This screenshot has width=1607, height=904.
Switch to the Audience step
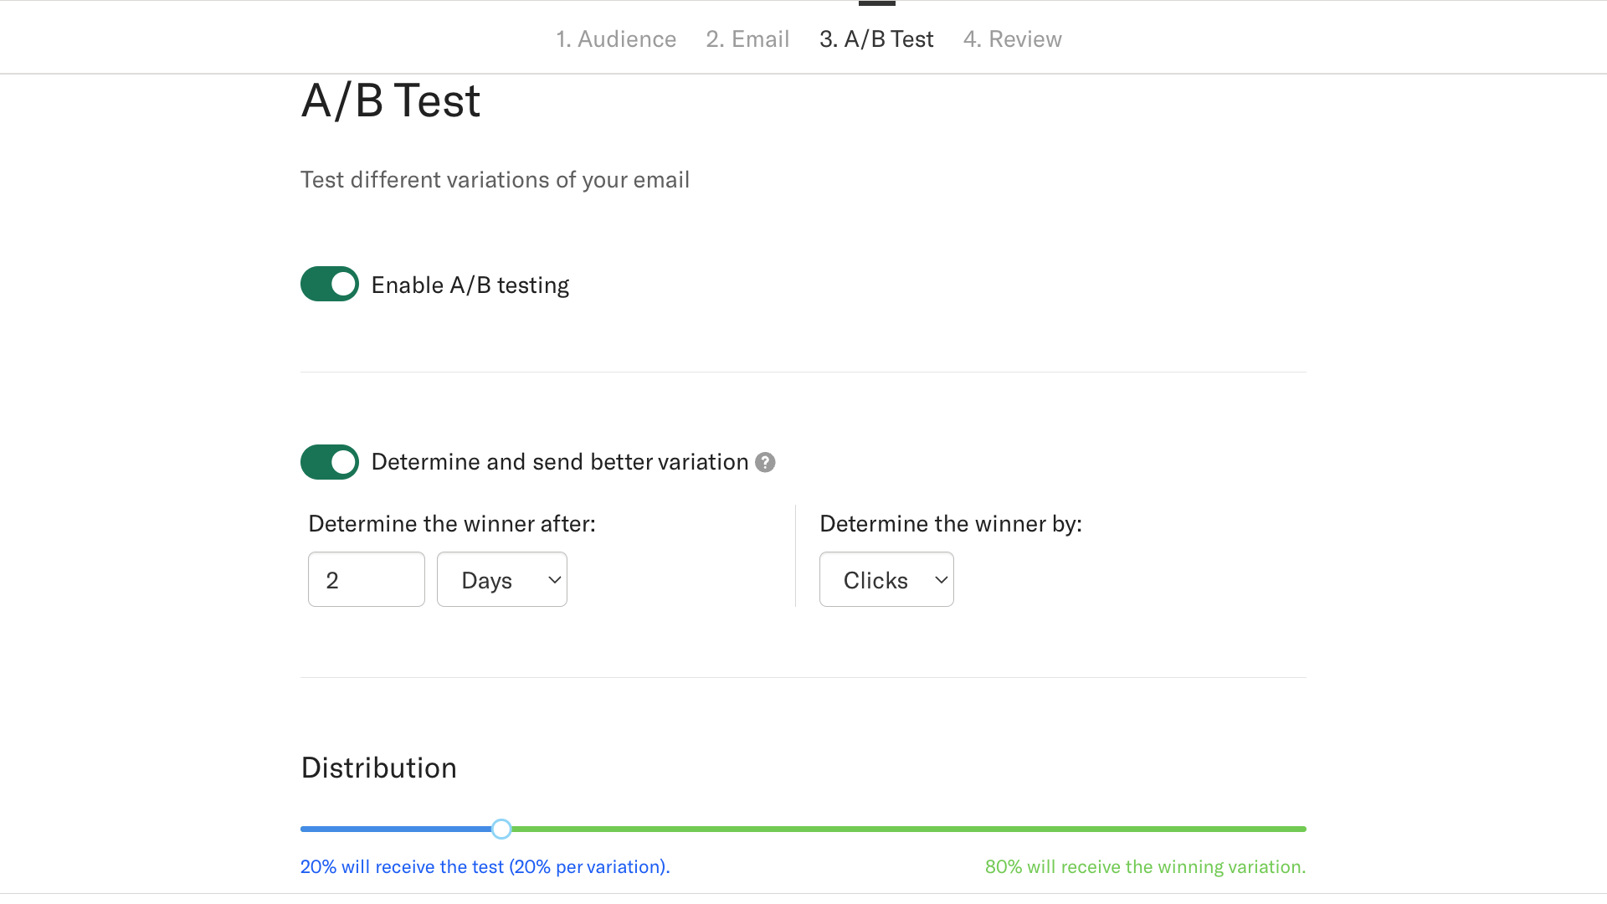616,39
